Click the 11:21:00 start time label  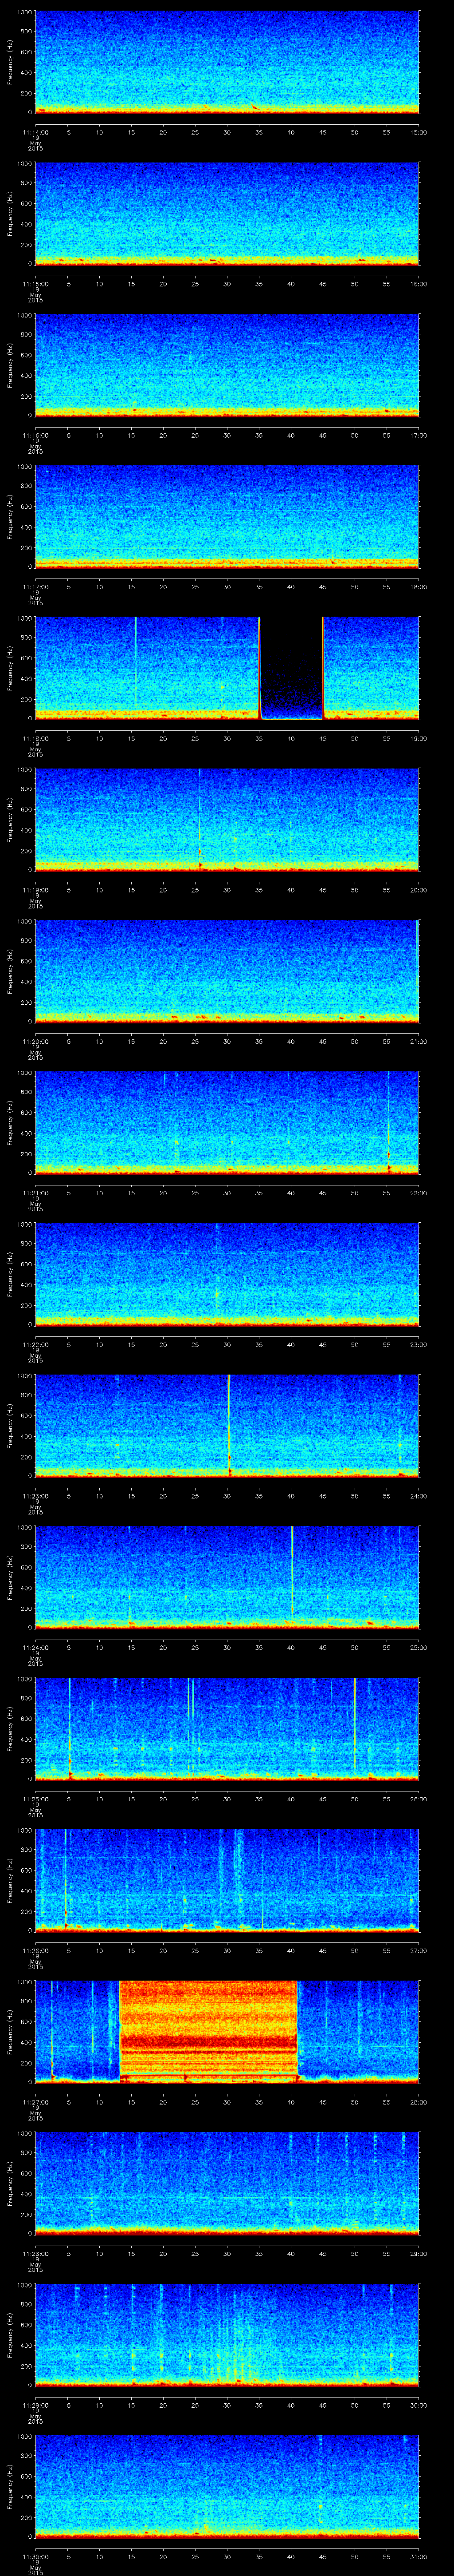tap(35, 1192)
